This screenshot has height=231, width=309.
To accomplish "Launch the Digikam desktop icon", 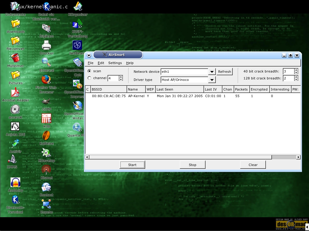I will pos(46,28).
